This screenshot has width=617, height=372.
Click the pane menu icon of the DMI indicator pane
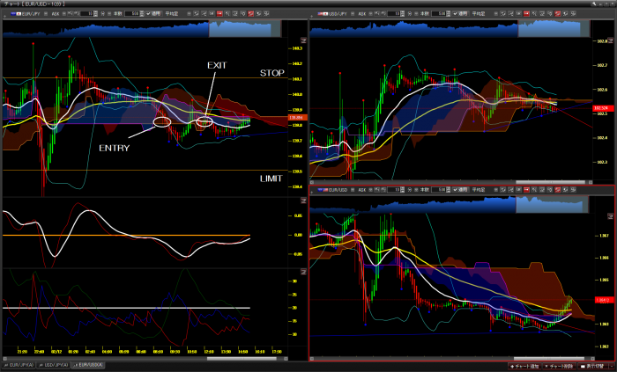click(303, 272)
